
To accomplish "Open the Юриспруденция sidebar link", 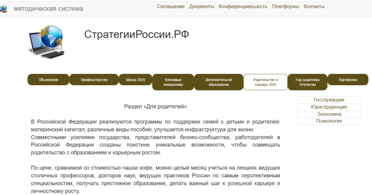I will tap(328, 107).
